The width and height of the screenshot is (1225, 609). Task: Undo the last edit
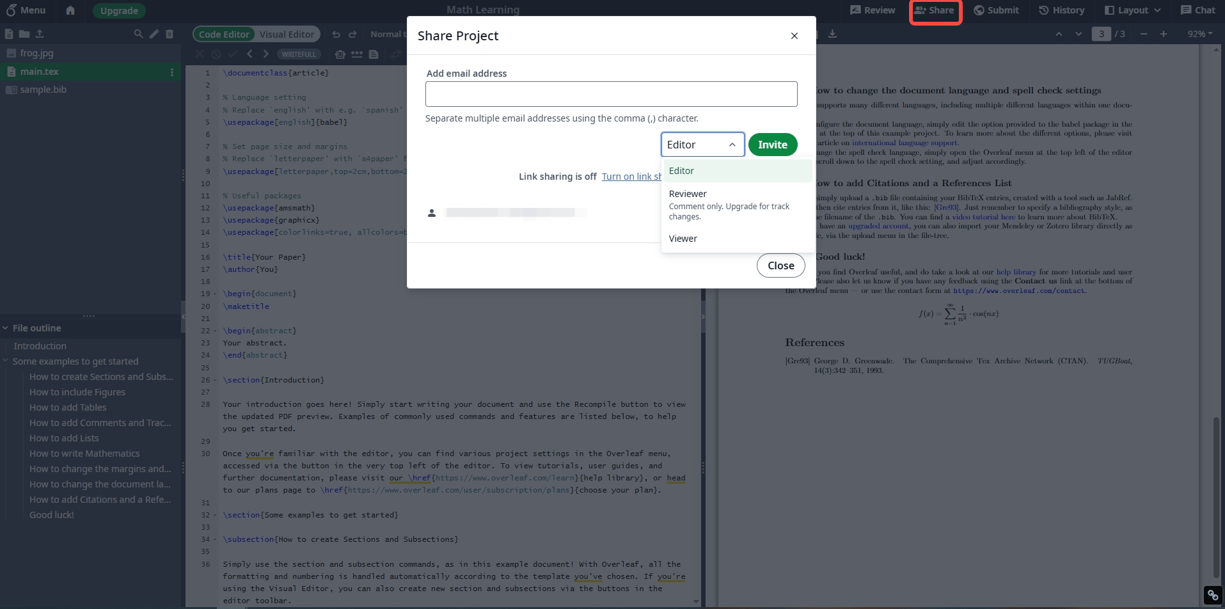tap(336, 34)
